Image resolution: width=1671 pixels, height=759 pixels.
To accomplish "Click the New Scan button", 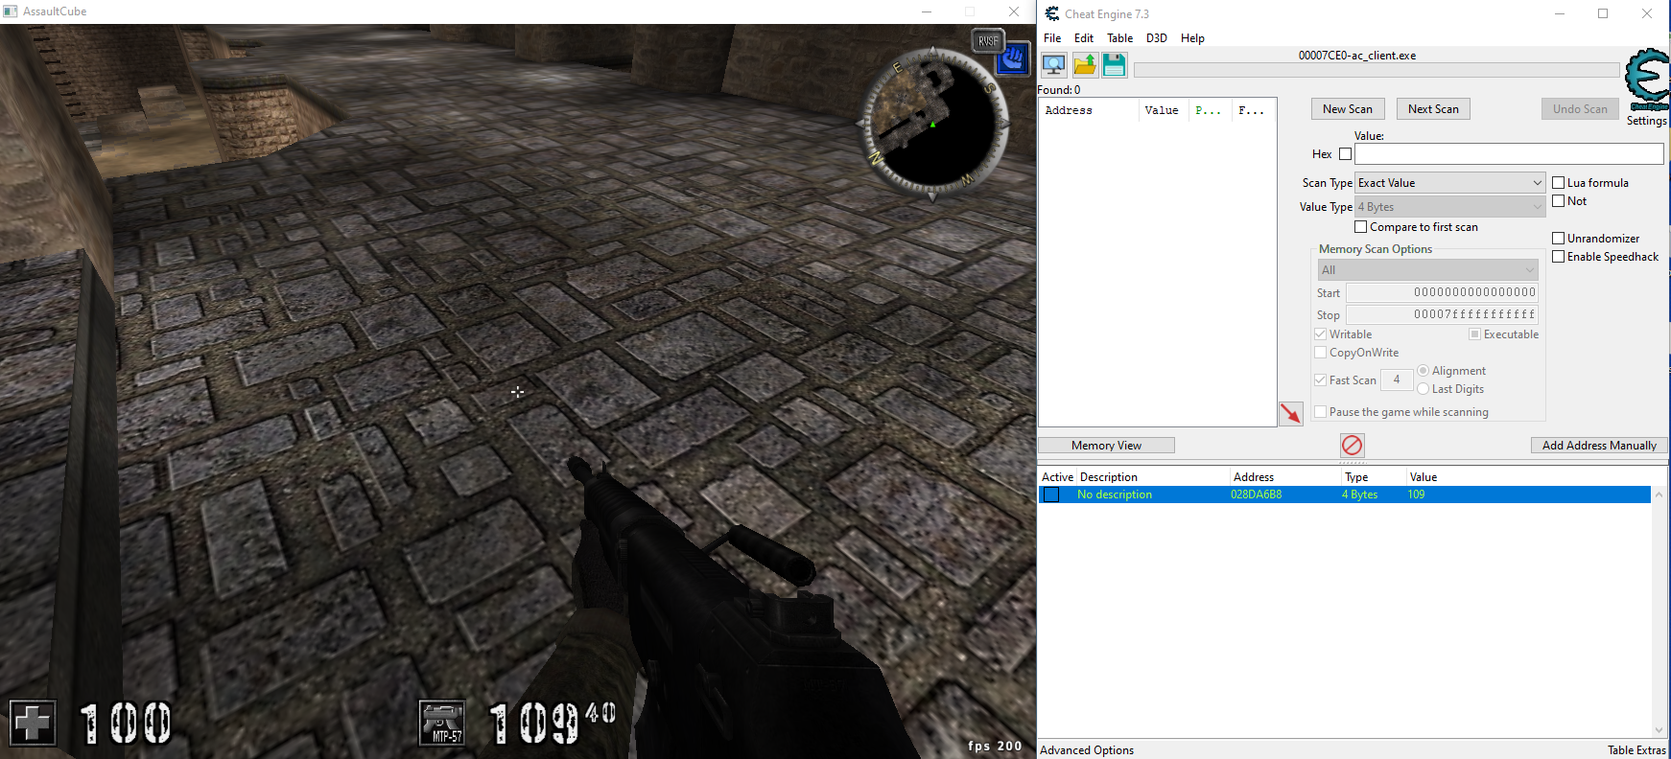I will tap(1348, 109).
